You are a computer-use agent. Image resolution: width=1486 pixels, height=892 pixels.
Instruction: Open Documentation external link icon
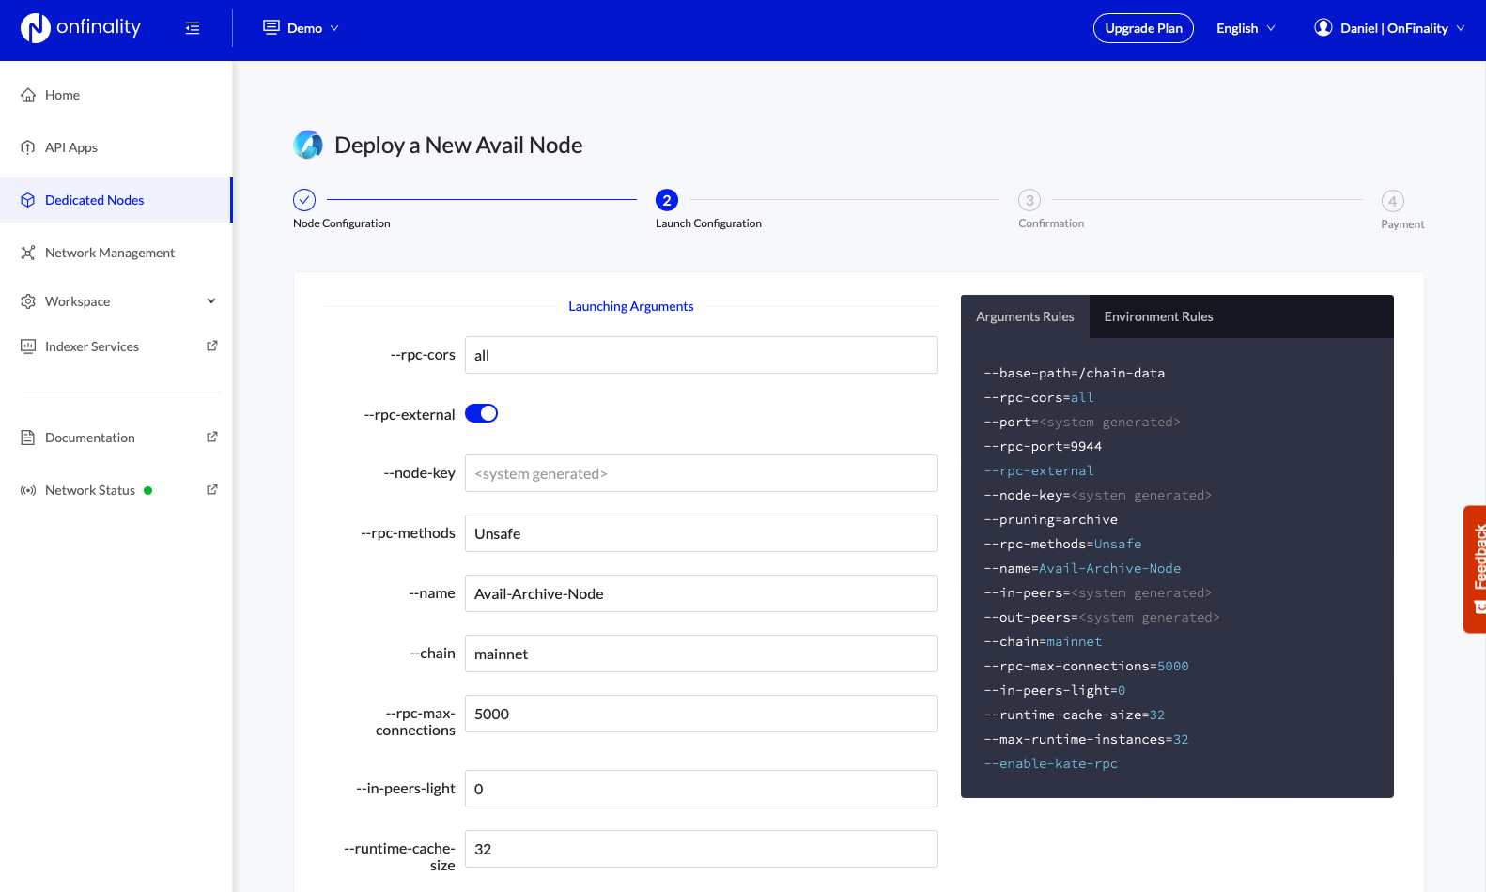click(x=212, y=438)
